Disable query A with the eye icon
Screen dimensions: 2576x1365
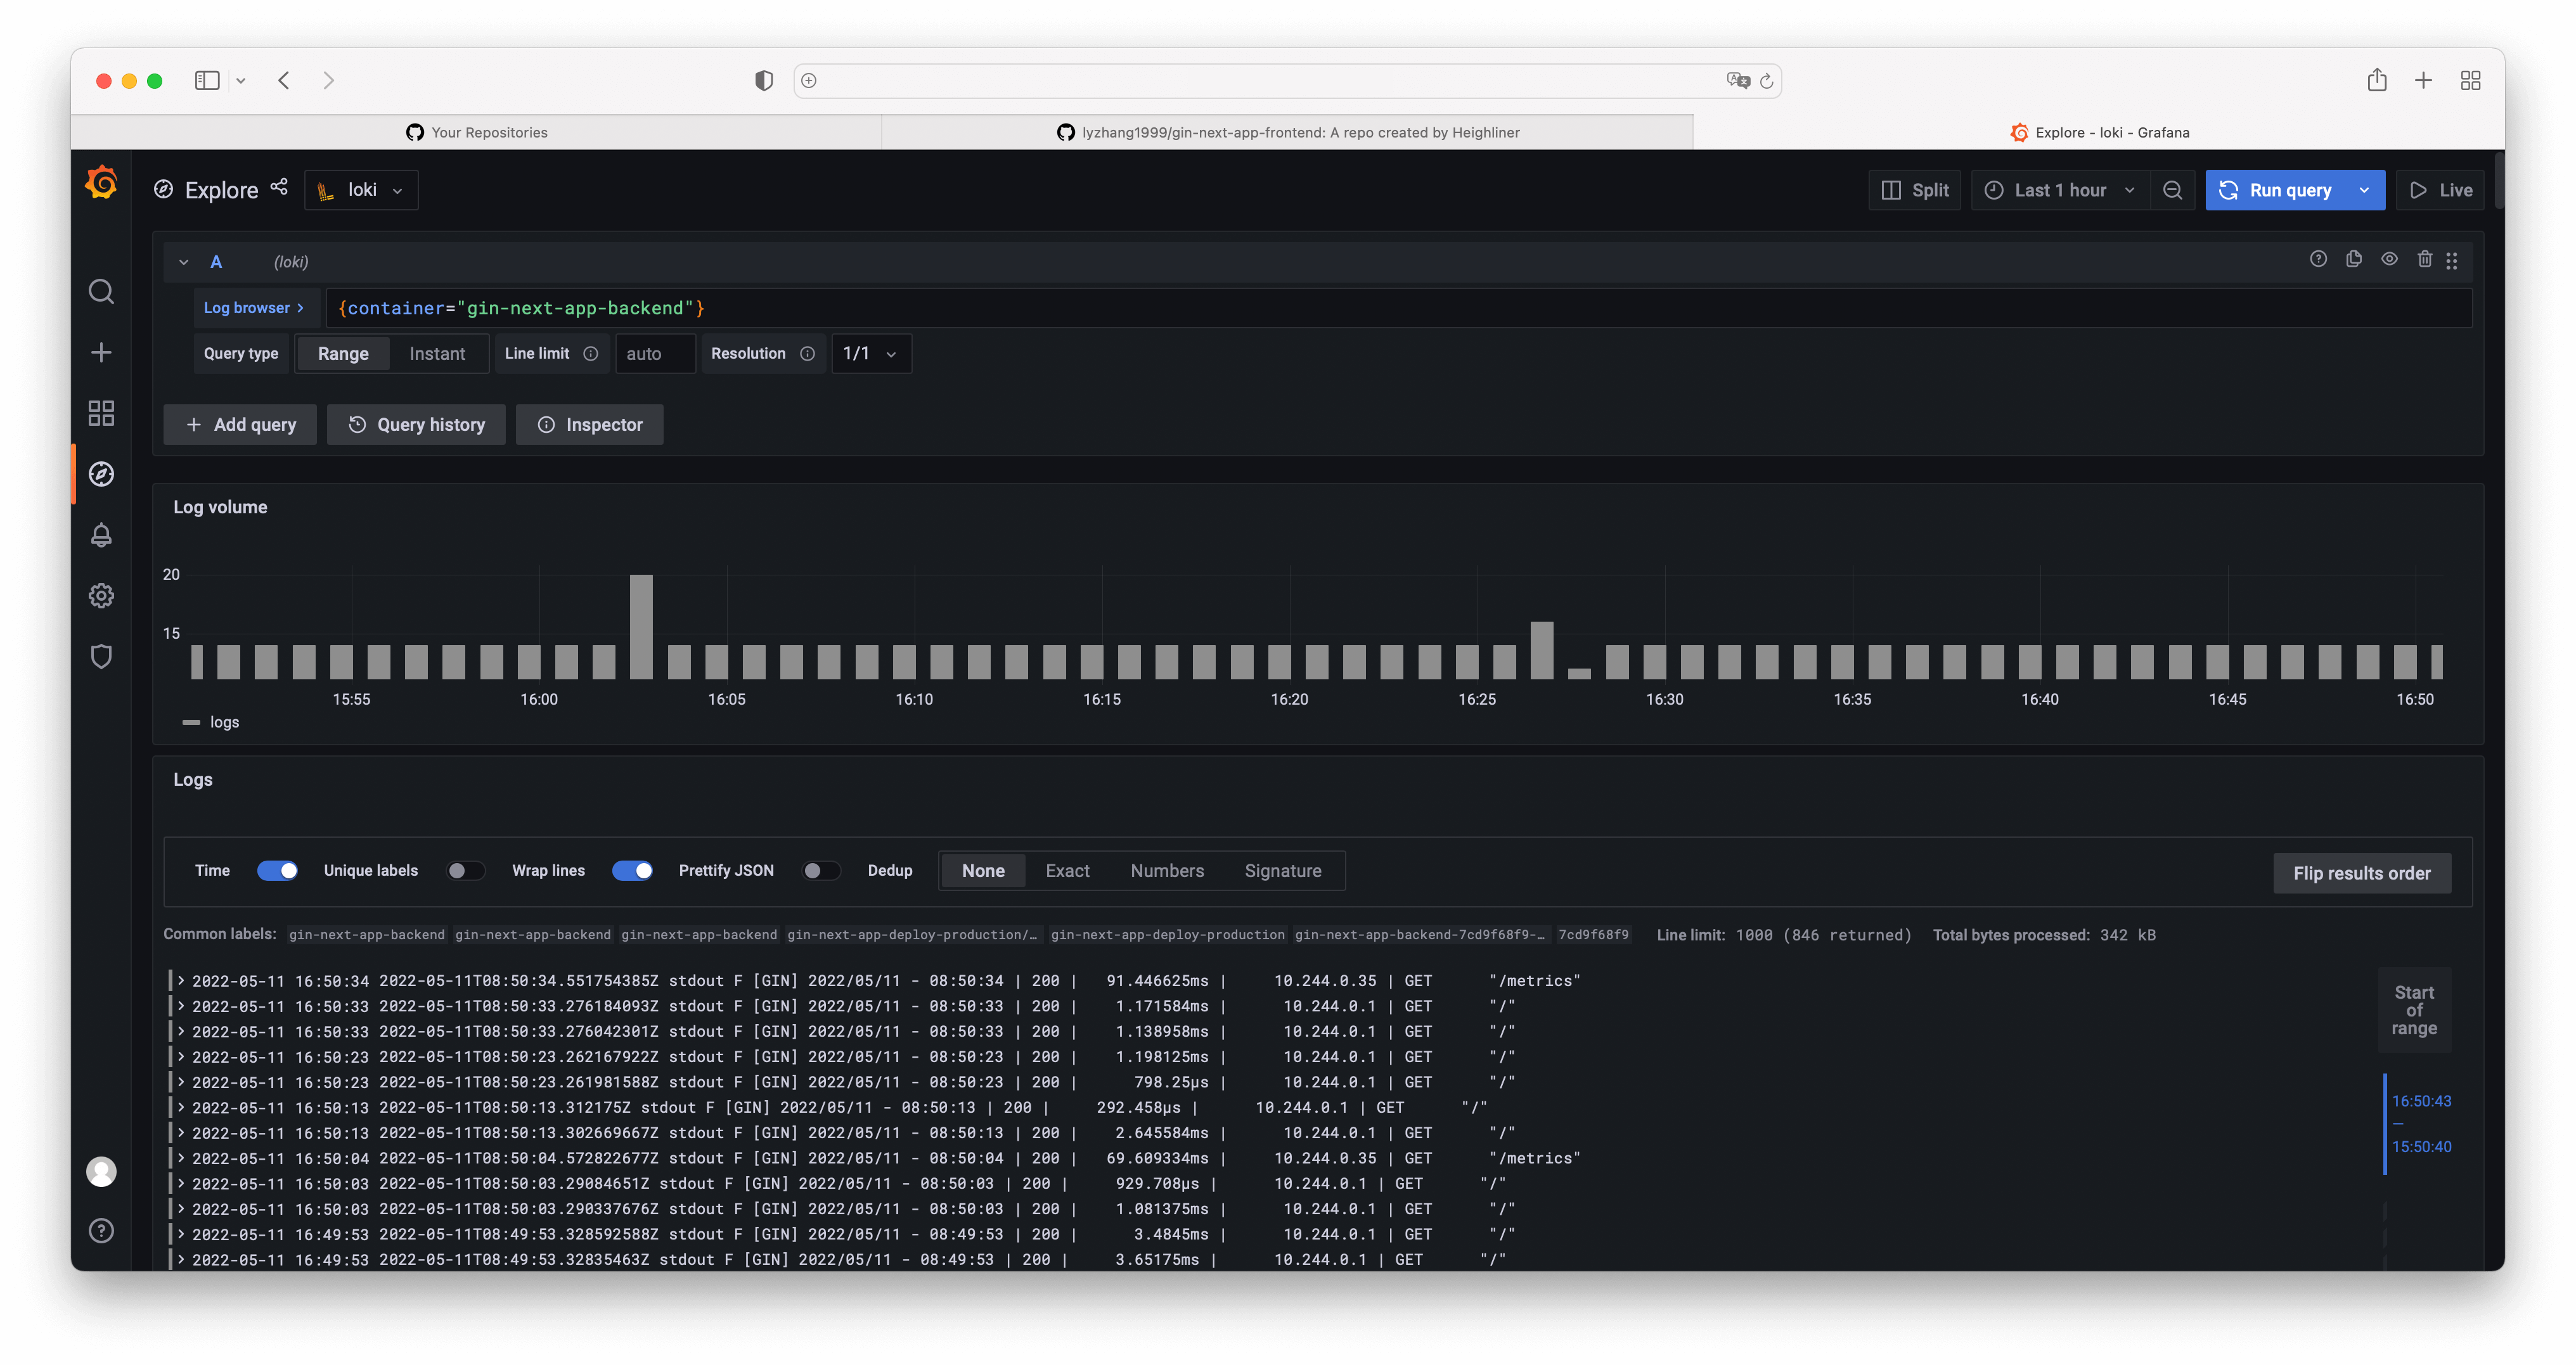2389,259
